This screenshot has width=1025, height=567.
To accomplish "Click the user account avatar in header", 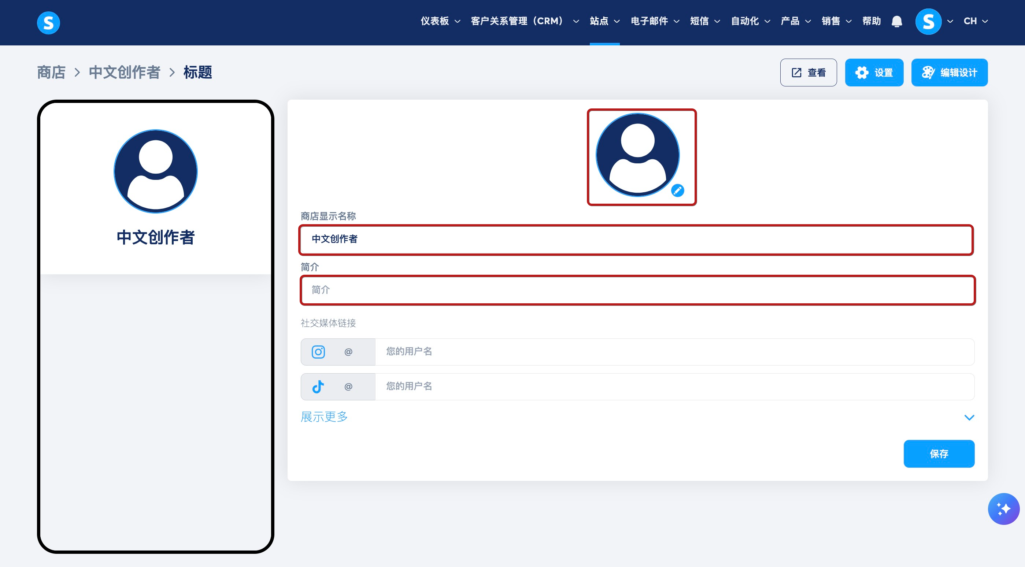I will point(928,22).
